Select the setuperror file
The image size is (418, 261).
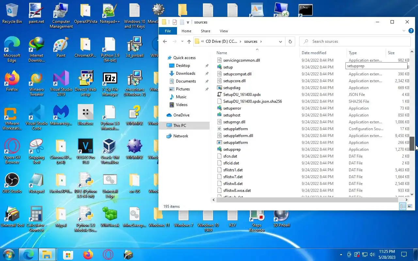[x=232, y=108]
